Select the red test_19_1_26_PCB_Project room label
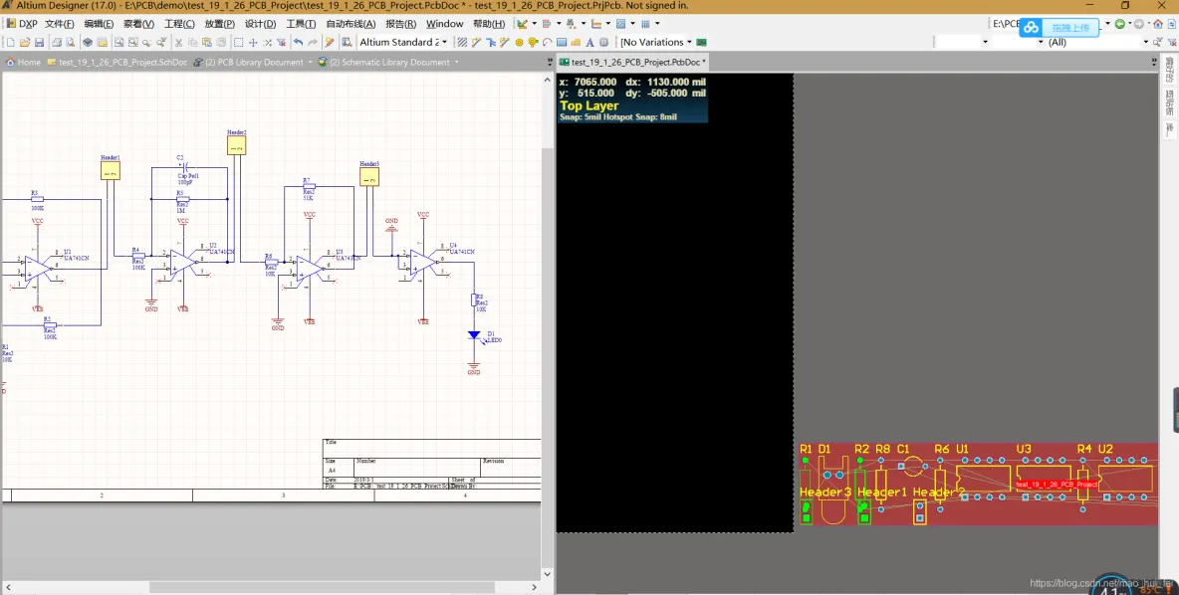This screenshot has height=595, width=1179. 1058,485
